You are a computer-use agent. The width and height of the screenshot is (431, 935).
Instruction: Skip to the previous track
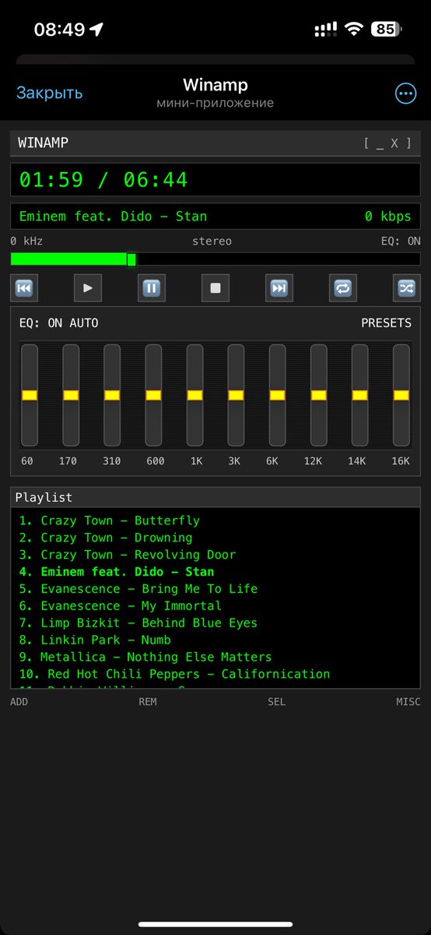coord(24,288)
